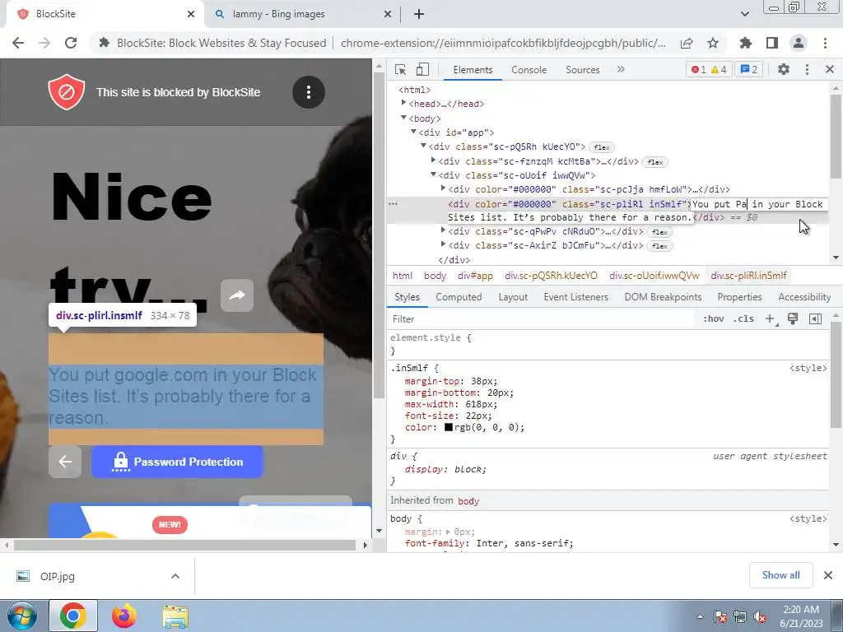
Task: Open DevTools settings gear
Action: pyautogui.click(x=784, y=69)
